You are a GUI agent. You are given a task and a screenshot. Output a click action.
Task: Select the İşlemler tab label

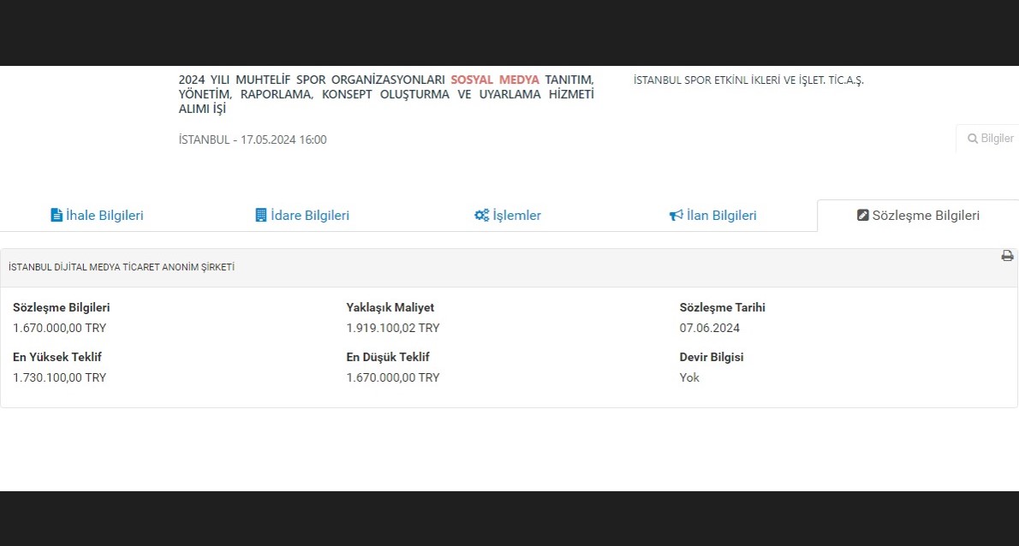[516, 216]
